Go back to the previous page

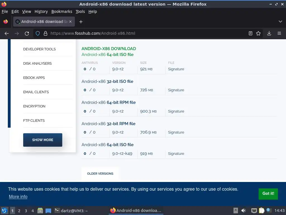tap(7, 34)
